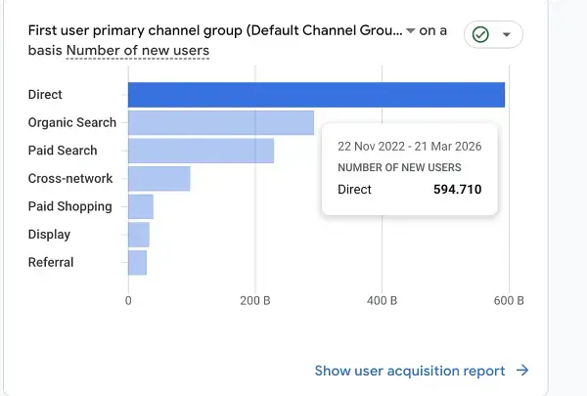The image size is (587, 396).
Task: Click the Paid Search bar
Action: tap(201, 151)
